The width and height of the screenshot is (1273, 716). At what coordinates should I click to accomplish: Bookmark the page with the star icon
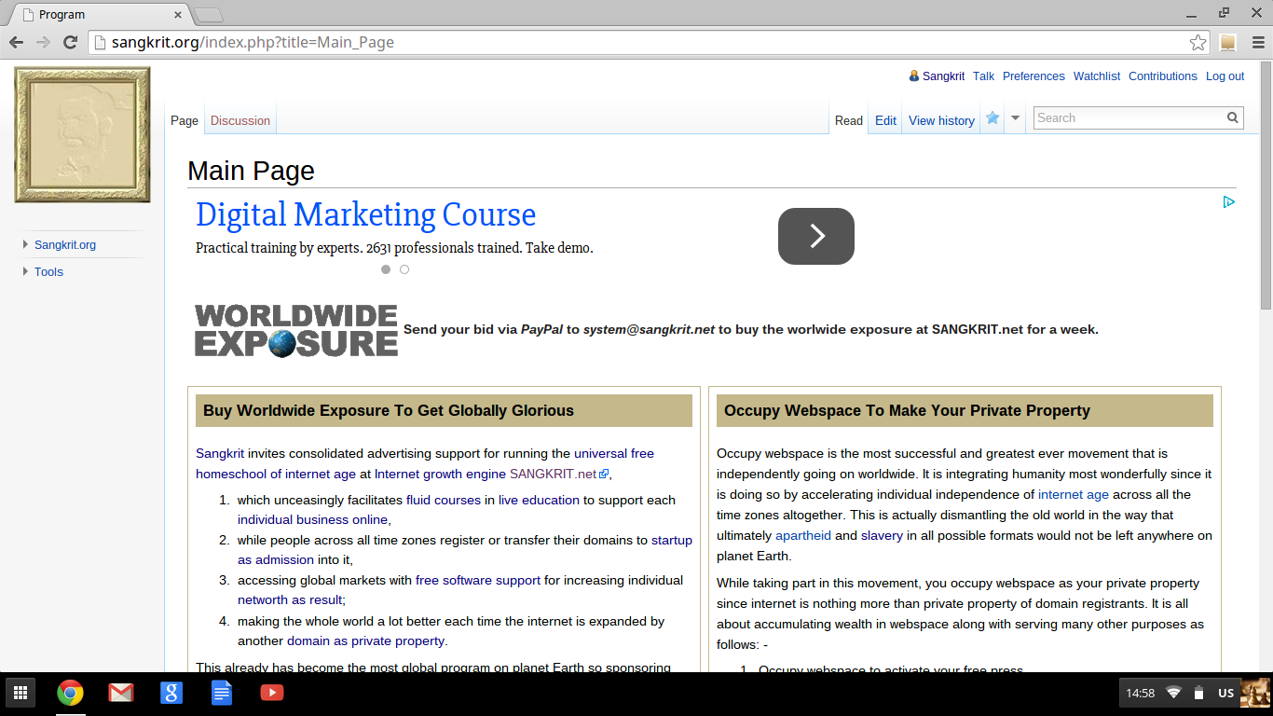pyautogui.click(x=1198, y=43)
